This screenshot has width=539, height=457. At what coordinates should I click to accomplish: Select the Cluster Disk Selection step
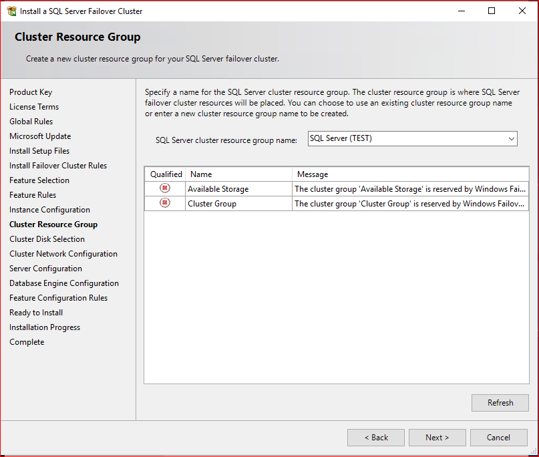pos(47,239)
